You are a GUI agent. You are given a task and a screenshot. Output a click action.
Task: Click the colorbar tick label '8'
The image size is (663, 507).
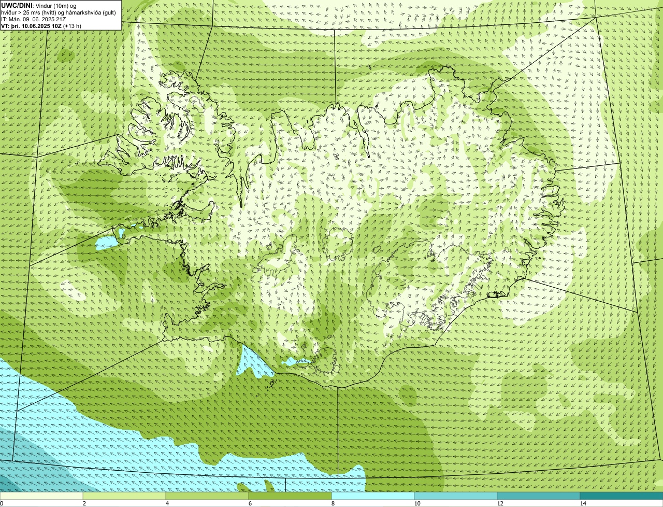[x=333, y=503]
